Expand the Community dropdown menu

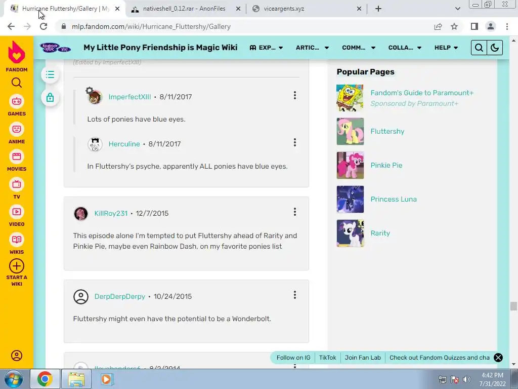[359, 48]
